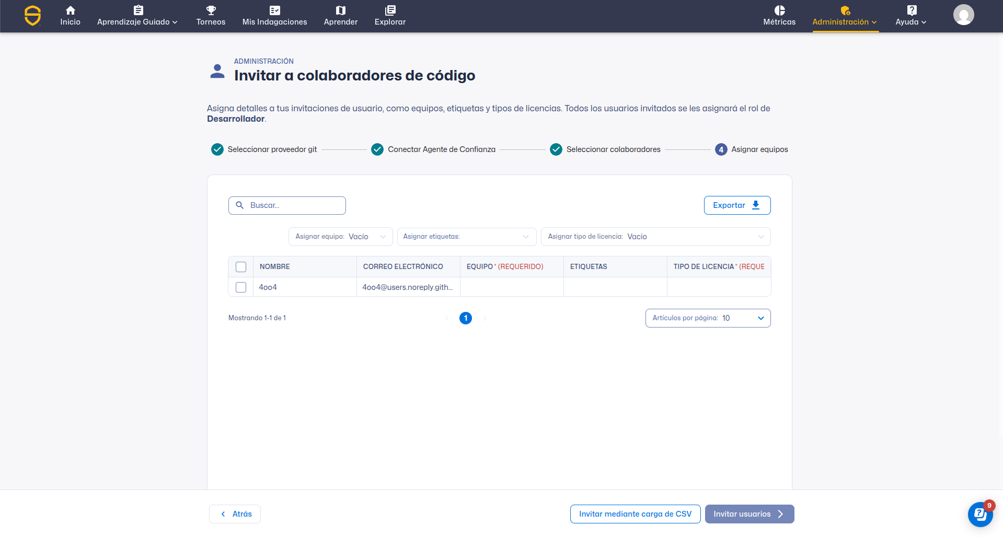Click the shield logo in top-left corner

click(32, 16)
